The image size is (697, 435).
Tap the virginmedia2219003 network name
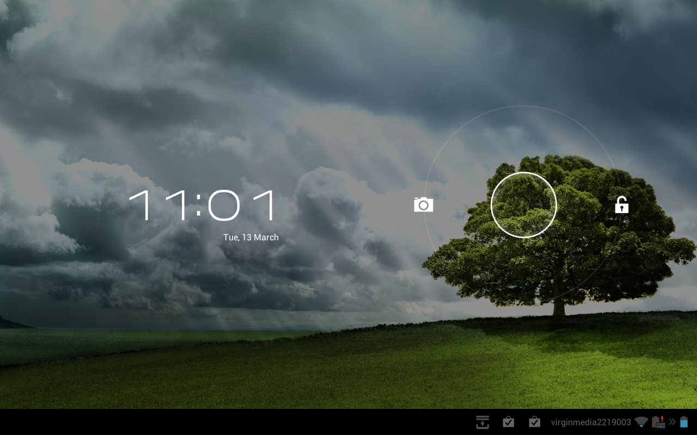591,422
